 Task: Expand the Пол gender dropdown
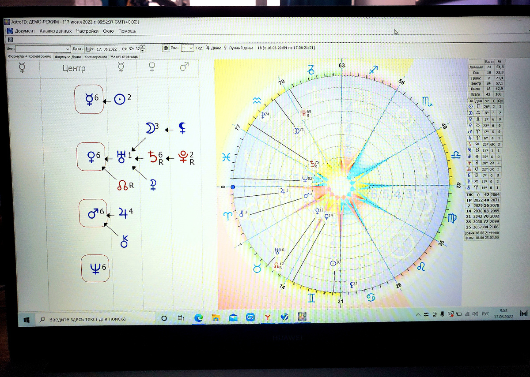click(x=191, y=48)
